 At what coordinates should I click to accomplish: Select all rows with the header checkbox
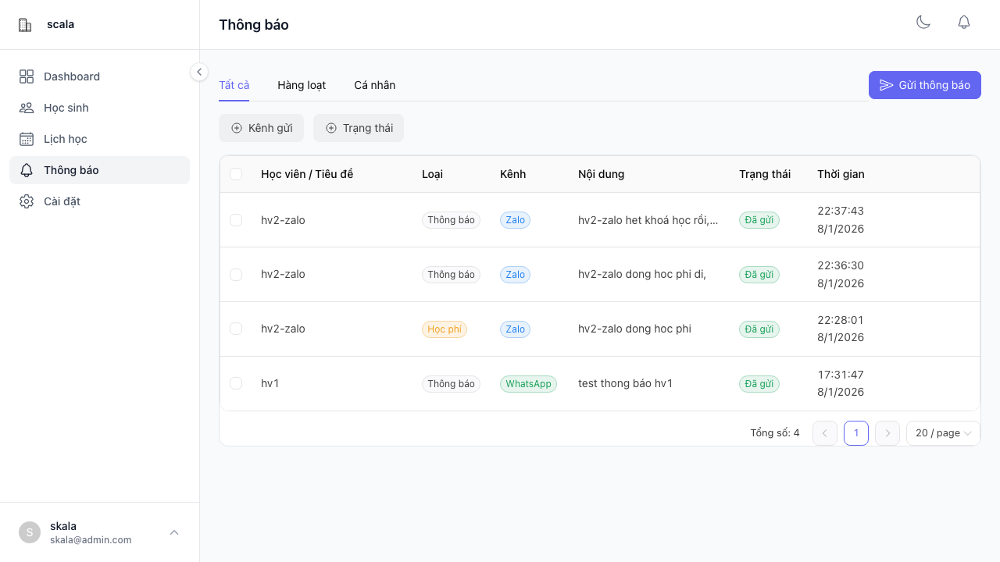point(236,174)
